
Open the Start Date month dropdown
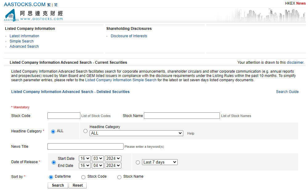98,158
